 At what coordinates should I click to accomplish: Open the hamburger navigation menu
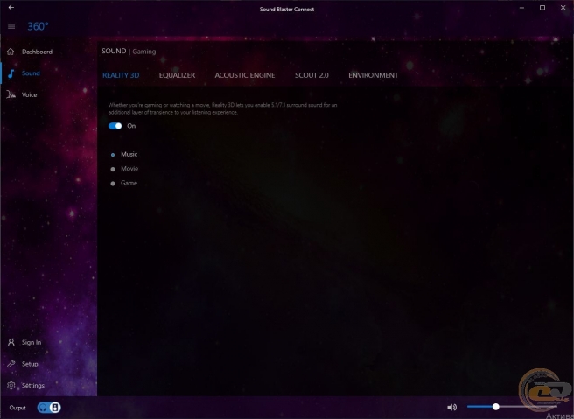click(x=11, y=26)
